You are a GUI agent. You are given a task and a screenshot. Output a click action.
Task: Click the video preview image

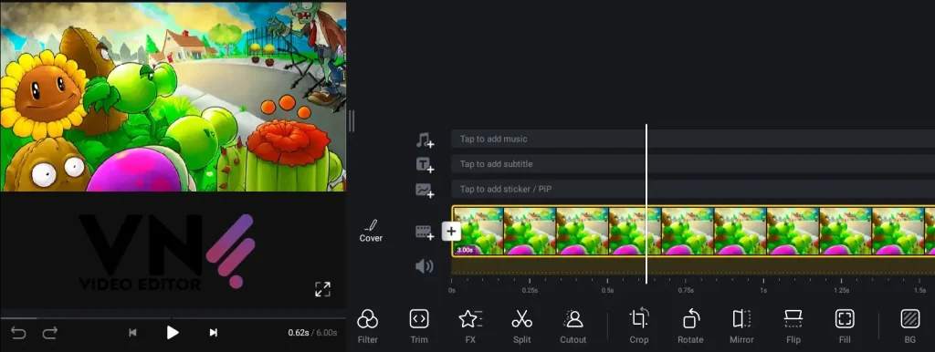click(x=173, y=97)
